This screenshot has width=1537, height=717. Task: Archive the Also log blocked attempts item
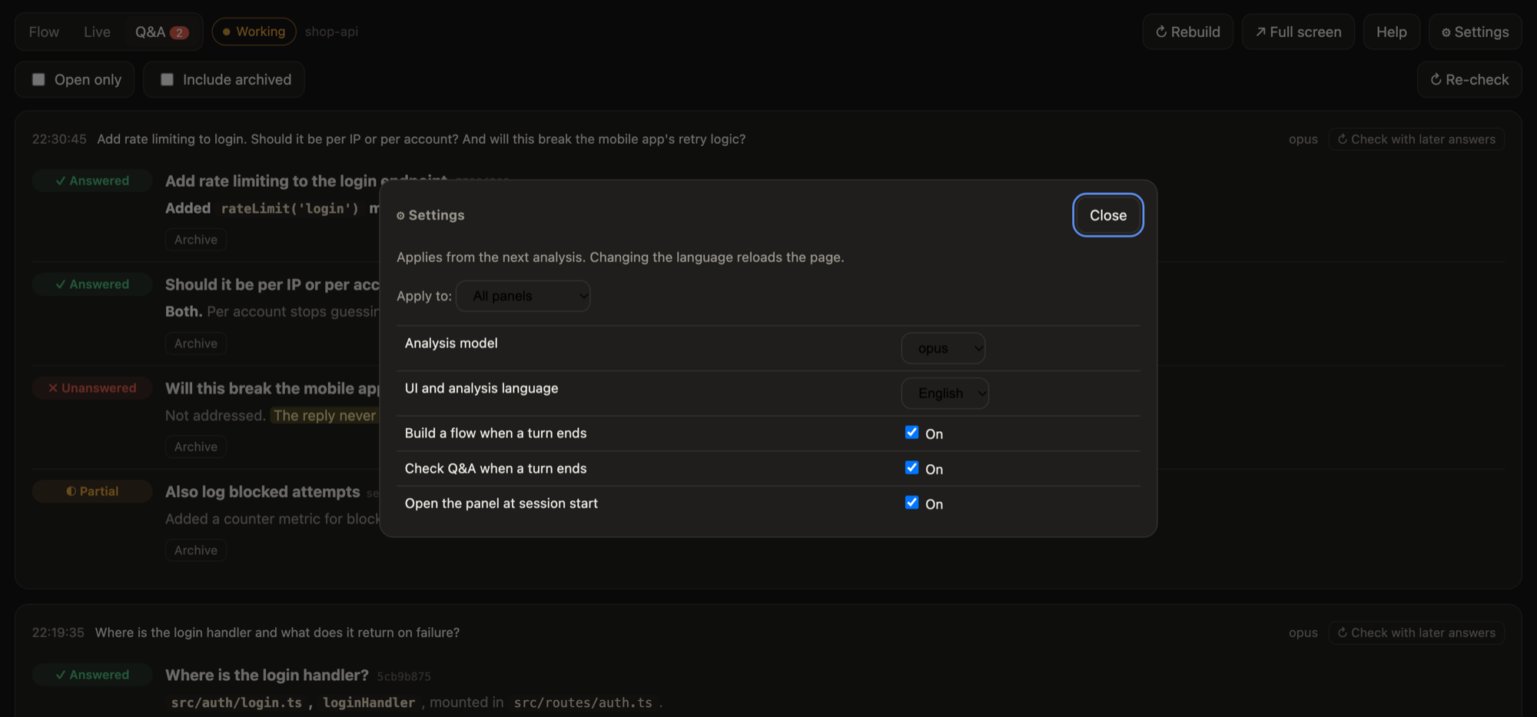coord(195,550)
